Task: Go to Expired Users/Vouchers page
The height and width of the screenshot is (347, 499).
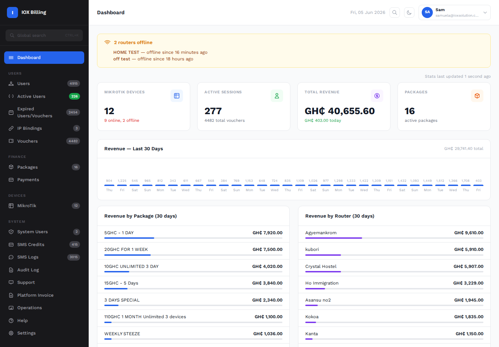Action: (x=44, y=112)
